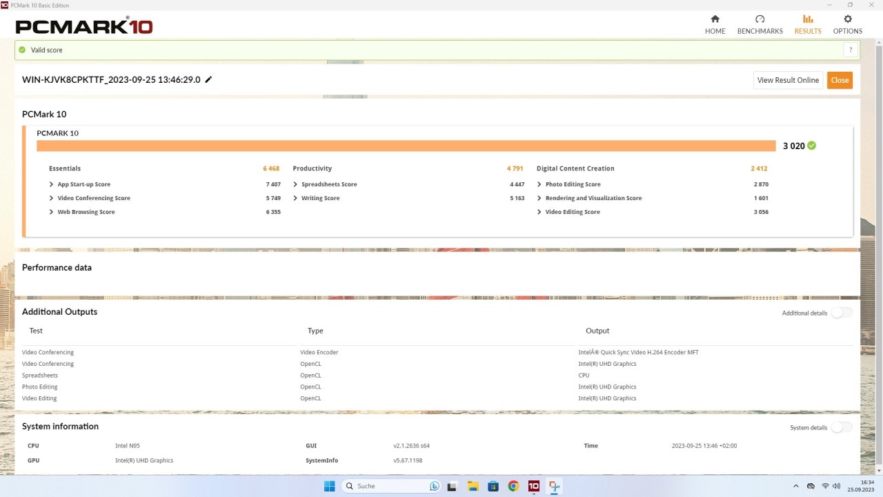Click the PCMark 10 taskbar icon
The image size is (883, 497).
coord(533,486)
